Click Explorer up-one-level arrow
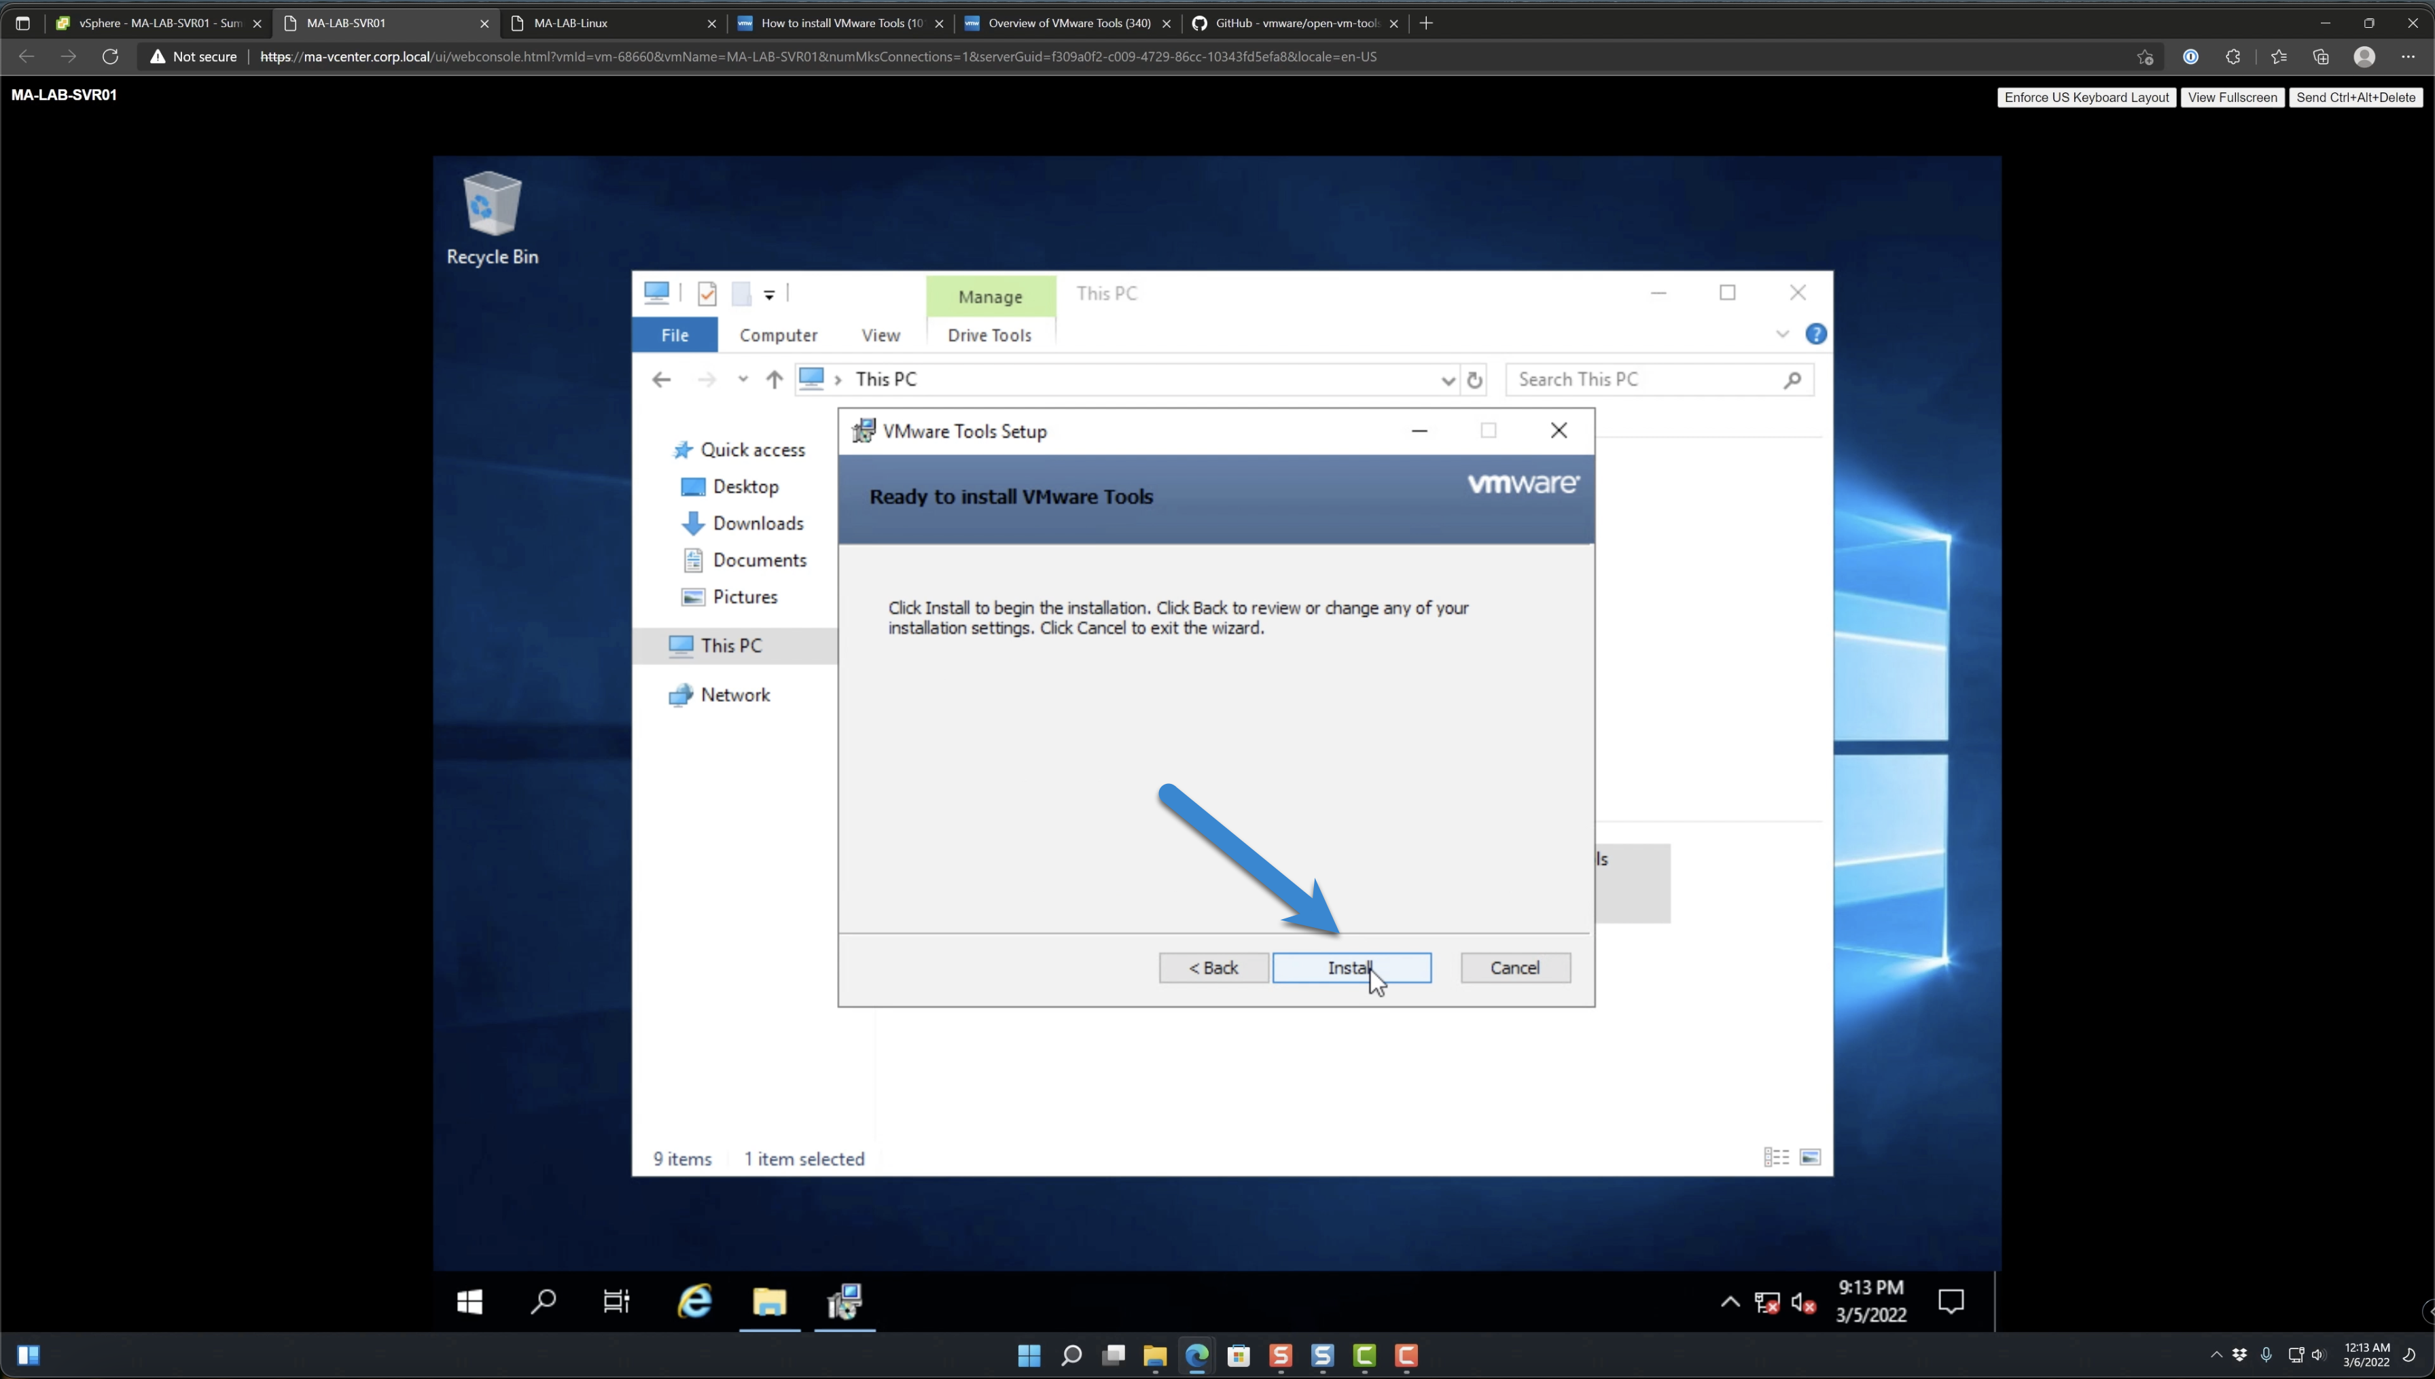 click(x=774, y=380)
